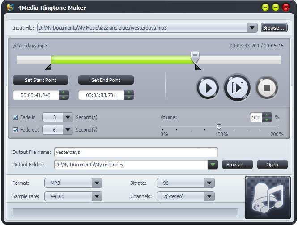Image resolution: width=298 pixels, height=225 pixels.
Task: Raise volume percentage with up arrow
Action: (267, 115)
